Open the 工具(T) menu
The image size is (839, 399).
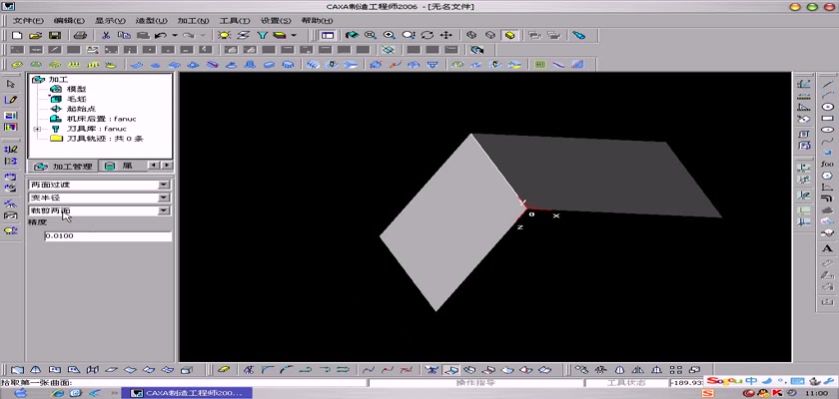pyautogui.click(x=235, y=20)
